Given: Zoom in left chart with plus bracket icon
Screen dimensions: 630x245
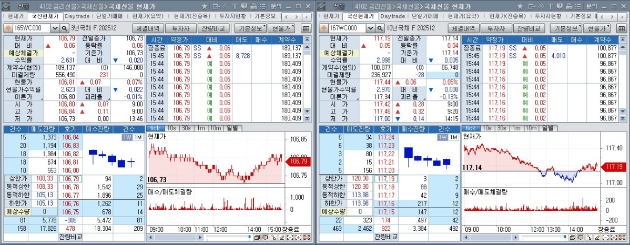Looking at the screenshot, I should click(x=299, y=237).
